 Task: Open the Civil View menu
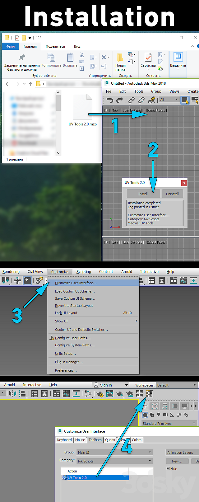point(35,272)
